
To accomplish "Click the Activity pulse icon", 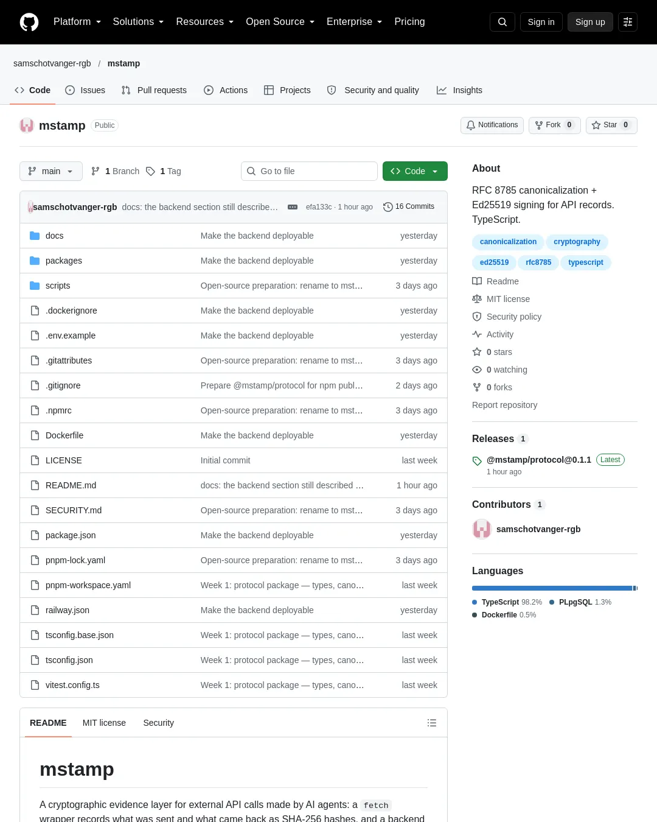I will (x=477, y=334).
